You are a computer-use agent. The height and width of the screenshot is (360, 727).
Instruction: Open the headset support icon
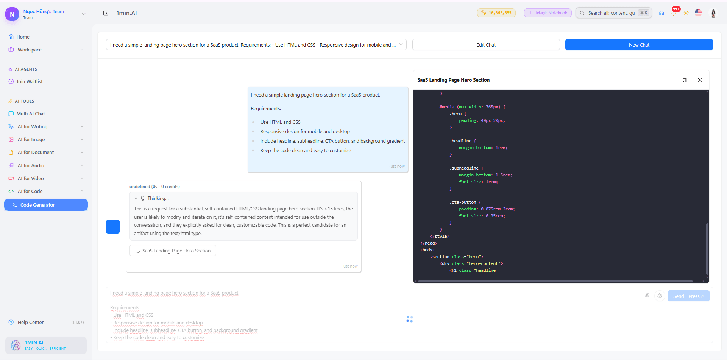tap(661, 13)
